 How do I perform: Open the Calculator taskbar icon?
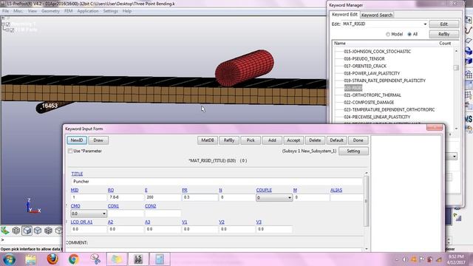[x=160, y=259]
